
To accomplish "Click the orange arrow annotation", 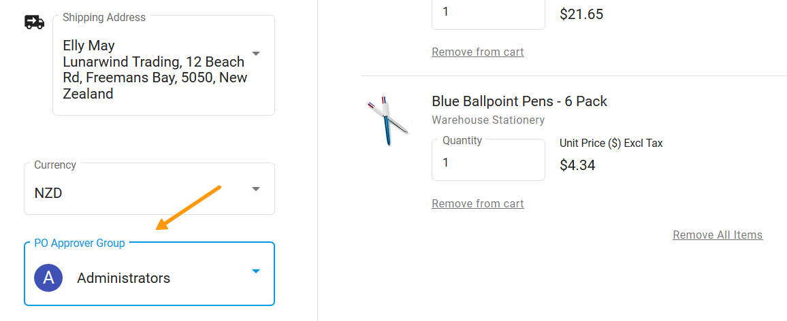I will click(x=189, y=207).
